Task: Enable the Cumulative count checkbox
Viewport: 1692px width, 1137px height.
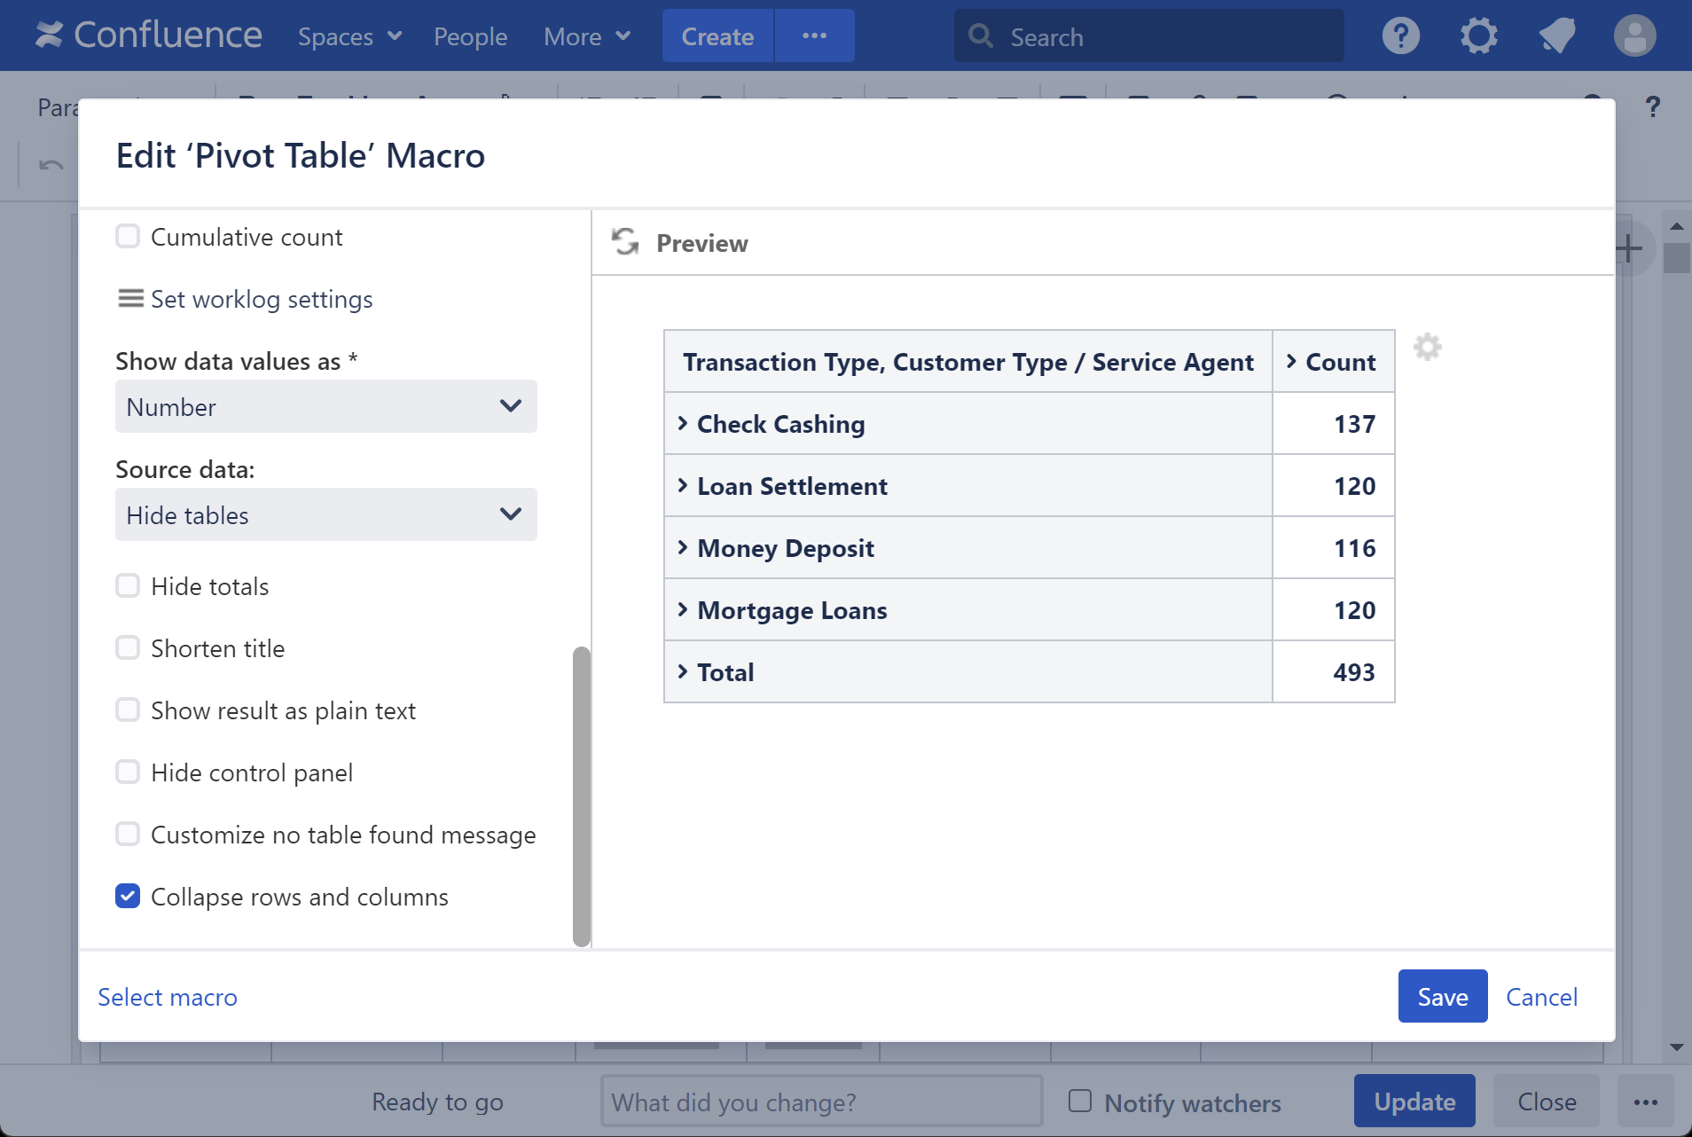Action: [128, 237]
